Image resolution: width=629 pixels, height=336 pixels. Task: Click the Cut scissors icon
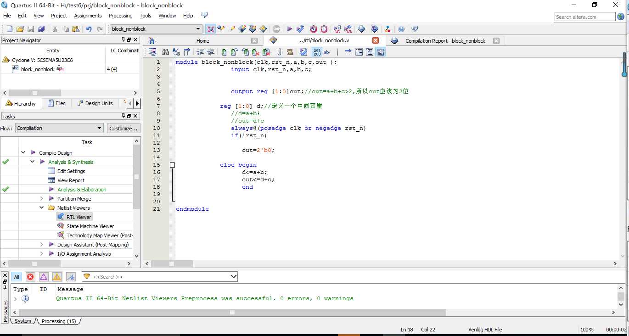click(x=55, y=29)
